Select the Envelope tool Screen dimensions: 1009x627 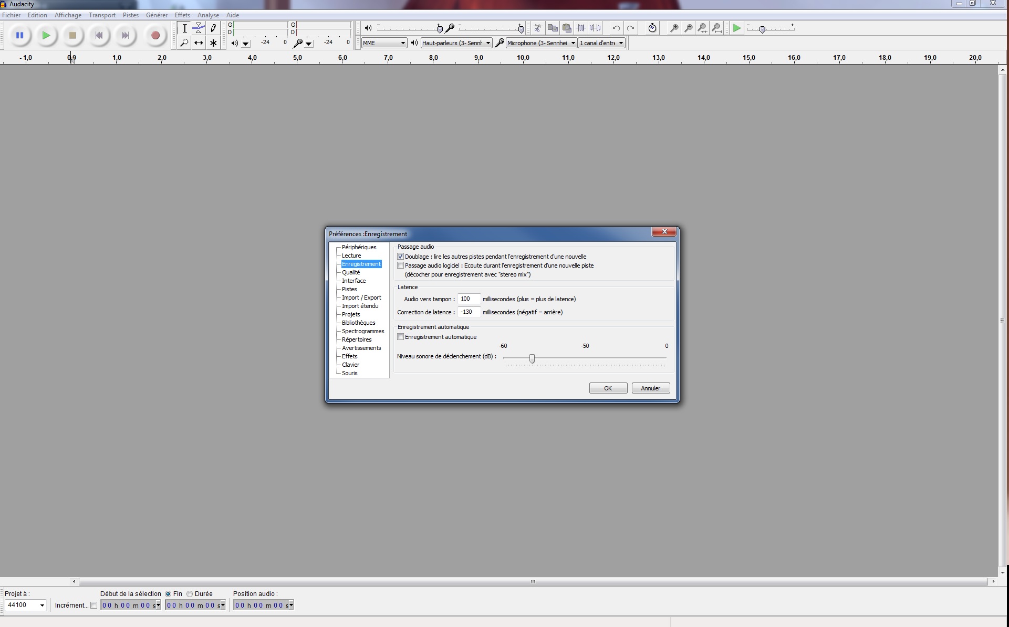click(199, 28)
